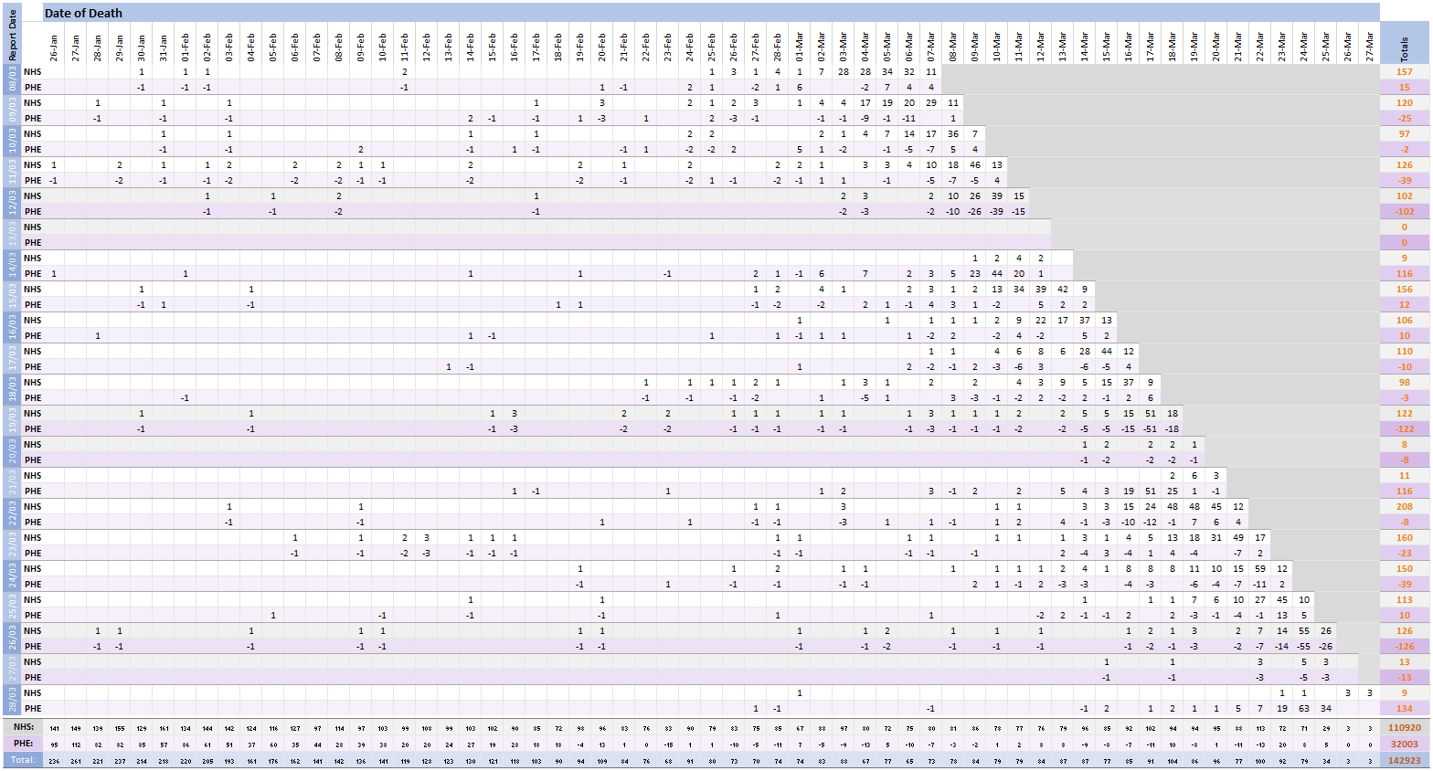Screen dimensions: 1433x771
Task: Select the 08/03 report date row label
Action: coord(13,79)
